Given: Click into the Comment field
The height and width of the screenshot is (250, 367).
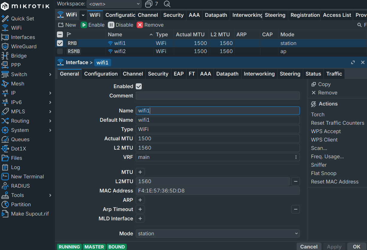Looking at the screenshot, I should tap(218, 96).
